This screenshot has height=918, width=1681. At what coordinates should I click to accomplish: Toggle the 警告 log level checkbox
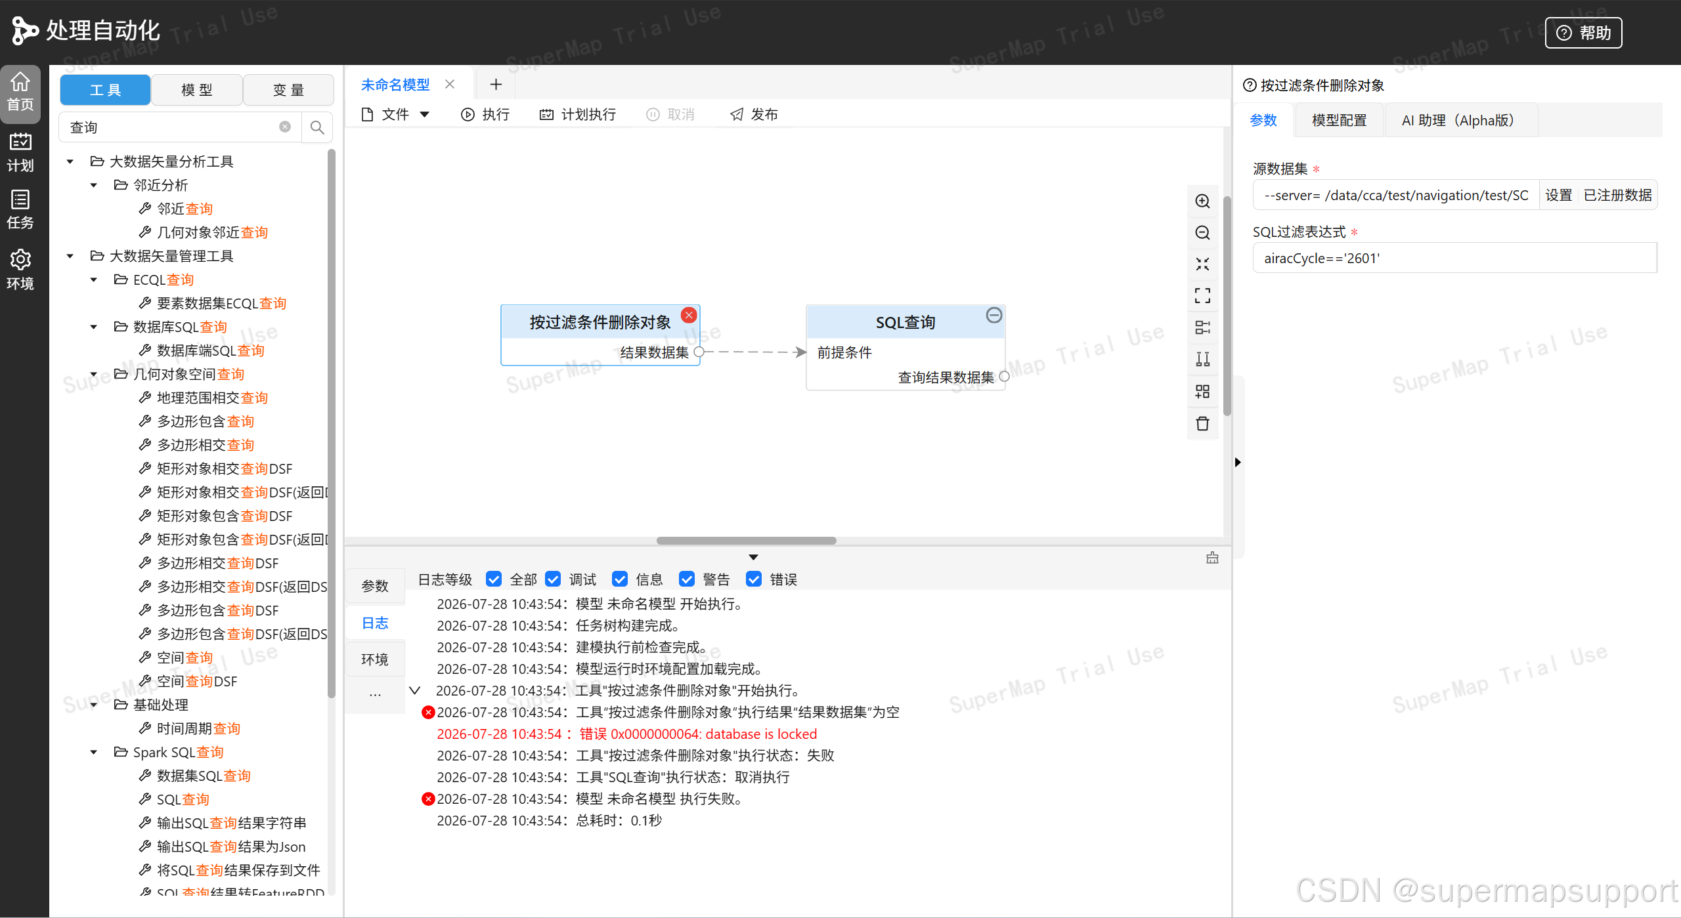click(687, 579)
